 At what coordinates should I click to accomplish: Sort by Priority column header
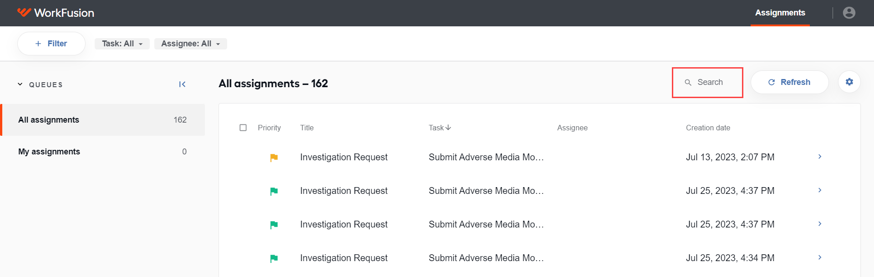(269, 128)
